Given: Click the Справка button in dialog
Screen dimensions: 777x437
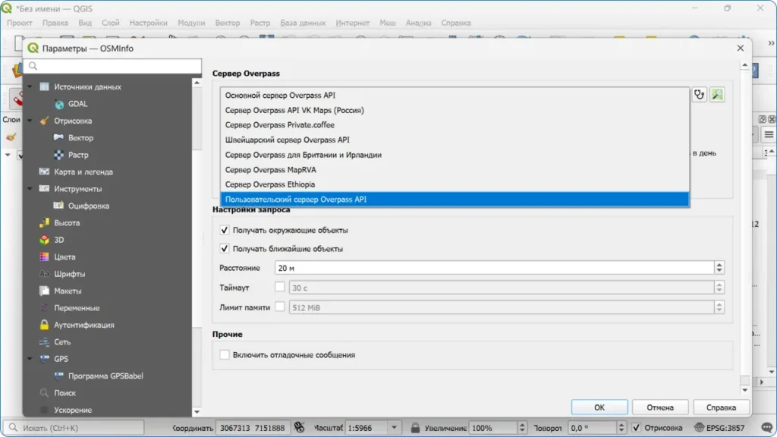Looking at the screenshot, I should (x=721, y=407).
